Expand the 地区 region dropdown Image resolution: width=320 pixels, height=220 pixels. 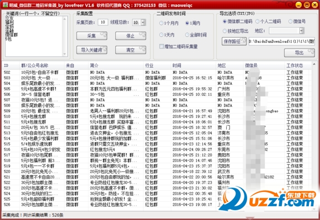302,31
